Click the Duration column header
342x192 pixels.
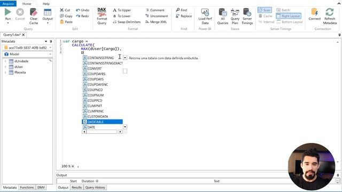90,181
